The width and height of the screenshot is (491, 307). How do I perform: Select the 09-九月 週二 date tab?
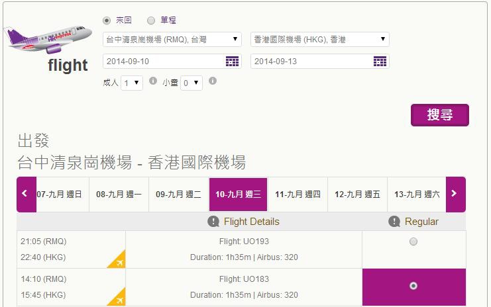[x=178, y=195]
